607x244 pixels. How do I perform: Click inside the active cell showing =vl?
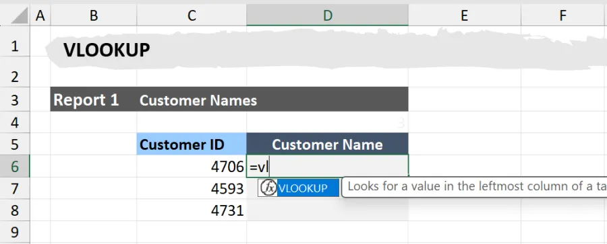[x=328, y=167]
